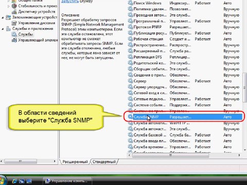The image size is (247, 185).
Task: Click Работает status of Сервер service
Action: pyautogui.click(x=203, y=81)
